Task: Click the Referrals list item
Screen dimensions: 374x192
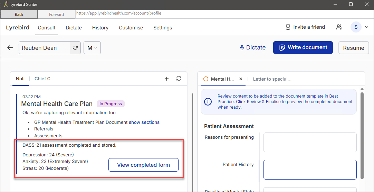Action: click(44, 129)
